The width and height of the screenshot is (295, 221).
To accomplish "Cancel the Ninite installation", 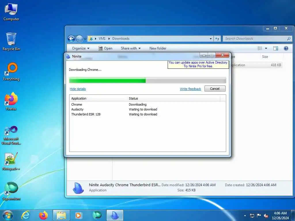I will (215, 89).
